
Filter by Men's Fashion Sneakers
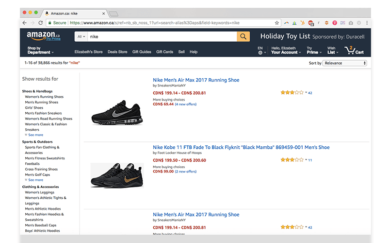pos(43,113)
